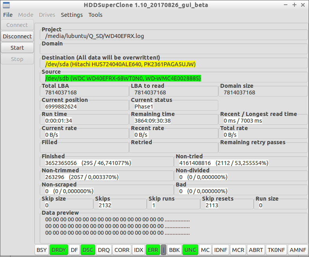Screen dimensions: 309x257
Task: Open the Tools menu
Action: 96,15
